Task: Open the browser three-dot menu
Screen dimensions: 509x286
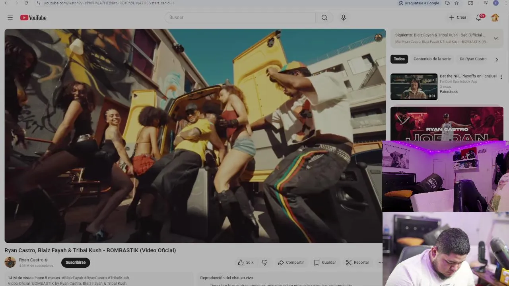Action: [x=505, y=3]
